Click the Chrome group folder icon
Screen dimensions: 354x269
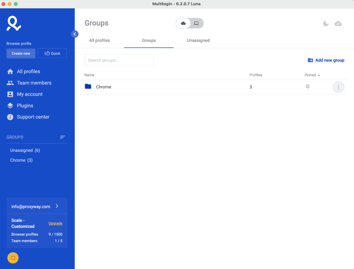click(88, 87)
